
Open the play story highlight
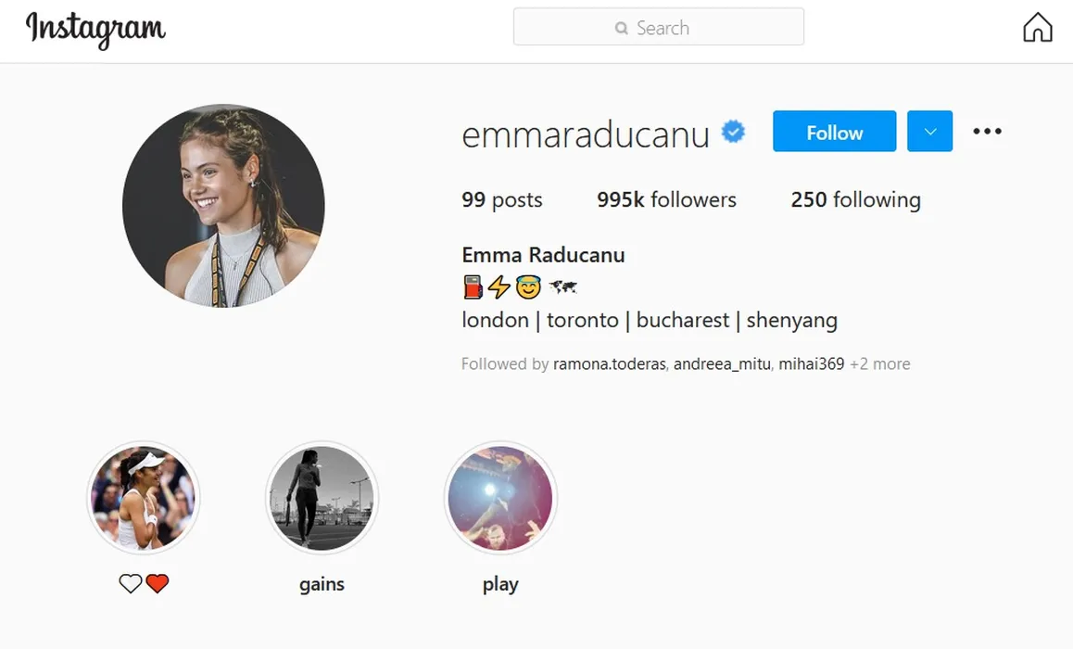coord(500,498)
